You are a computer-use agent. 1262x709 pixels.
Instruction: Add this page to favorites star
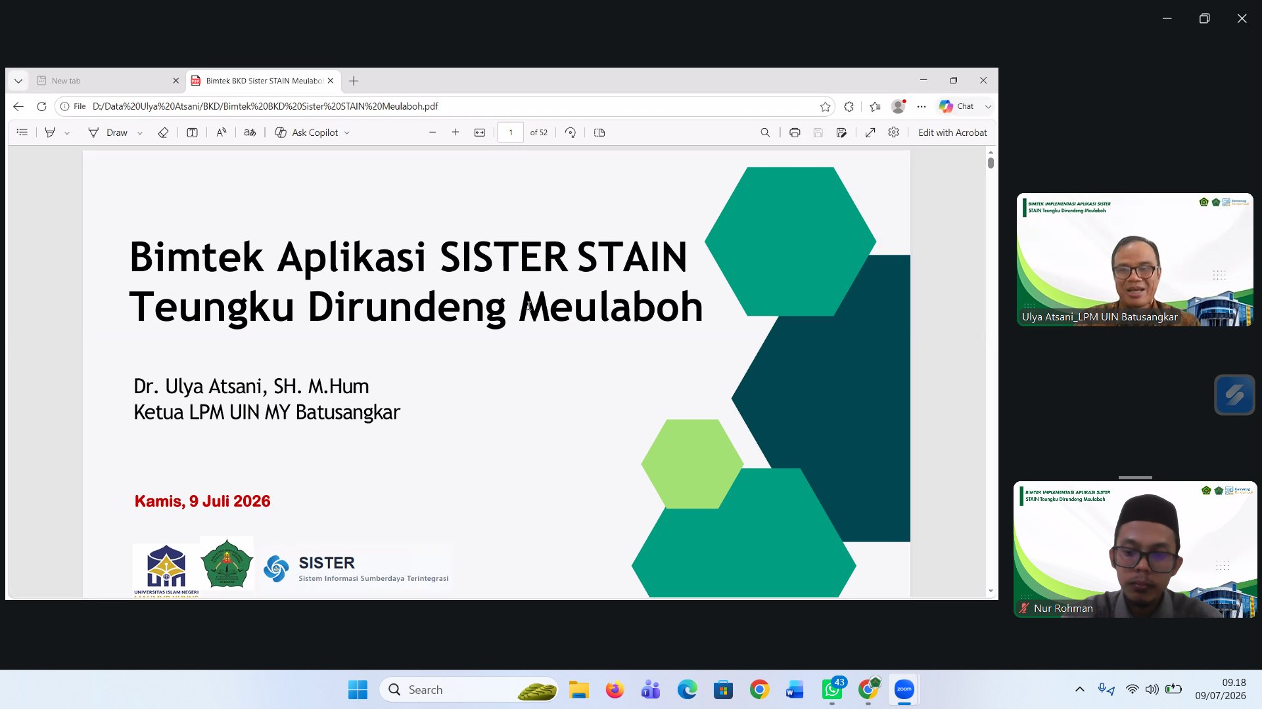coord(826,106)
